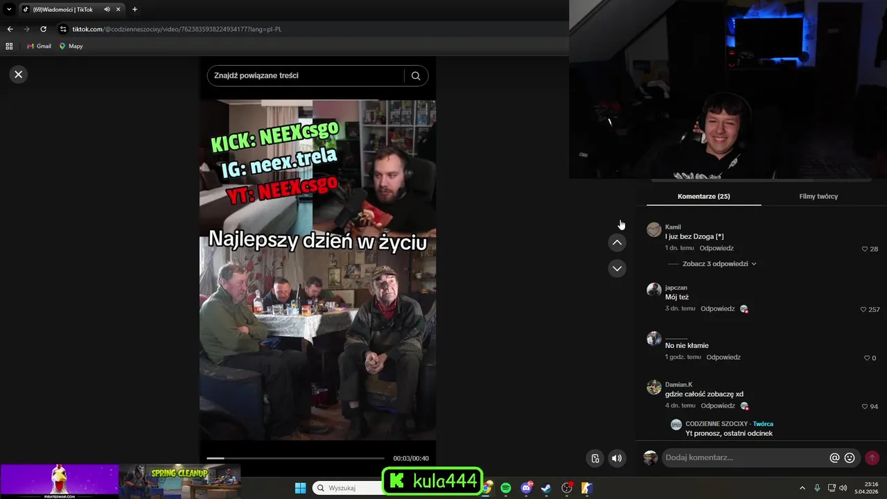Open the Mapy bookmark
This screenshot has width=887, height=499.
71,46
